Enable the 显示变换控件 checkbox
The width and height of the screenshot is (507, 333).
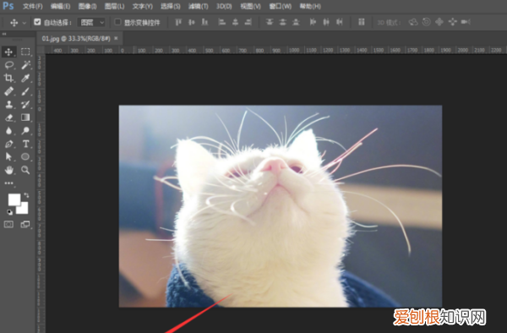coord(117,22)
